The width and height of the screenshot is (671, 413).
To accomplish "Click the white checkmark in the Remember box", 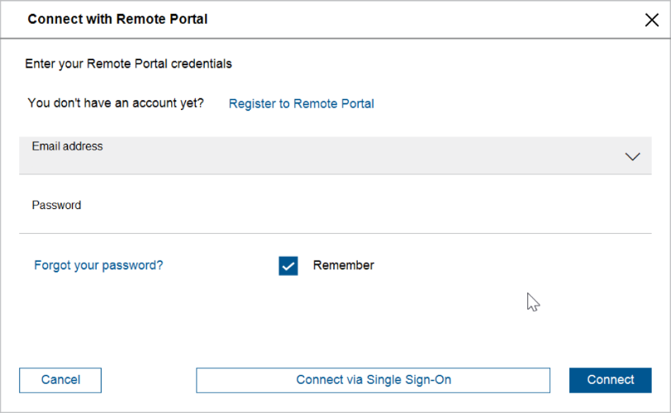I will tap(288, 266).
